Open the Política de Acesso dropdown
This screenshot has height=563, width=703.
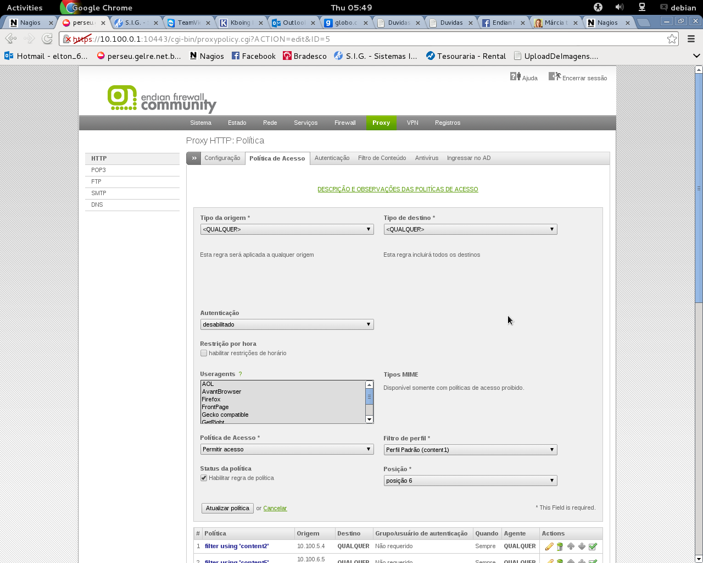pyautogui.click(x=287, y=449)
